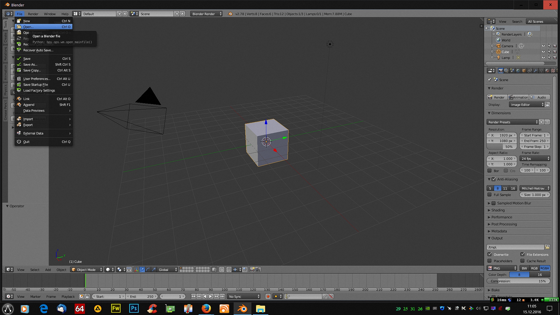Open the Object Mode dropdown
560x315 pixels.
[x=87, y=269]
